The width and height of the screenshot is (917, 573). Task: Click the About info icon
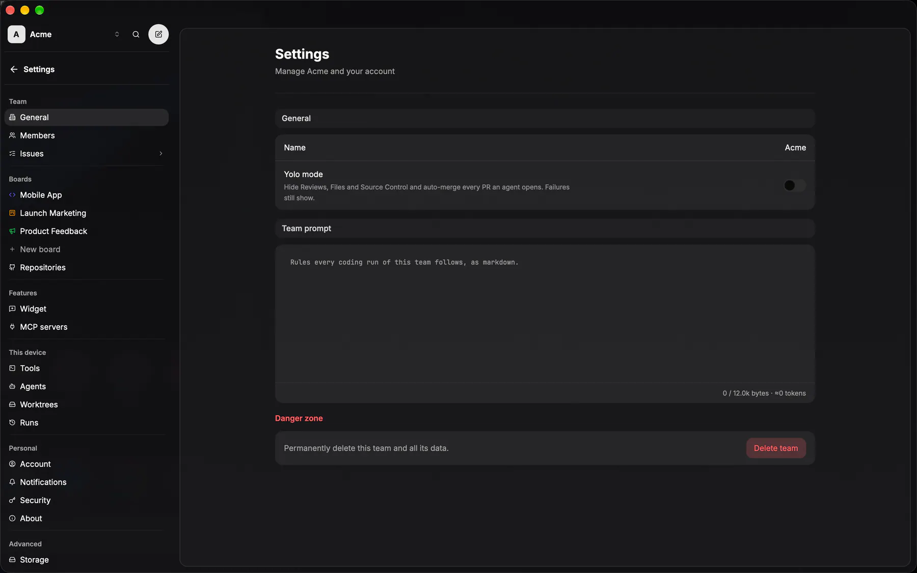pyautogui.click(x=12, y=518)
